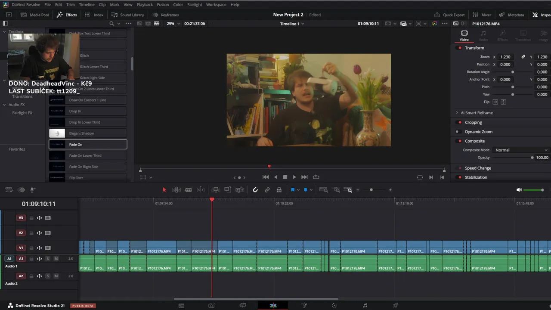Collapse the Toolbox tree in Effects

click(x=4, y=32)
